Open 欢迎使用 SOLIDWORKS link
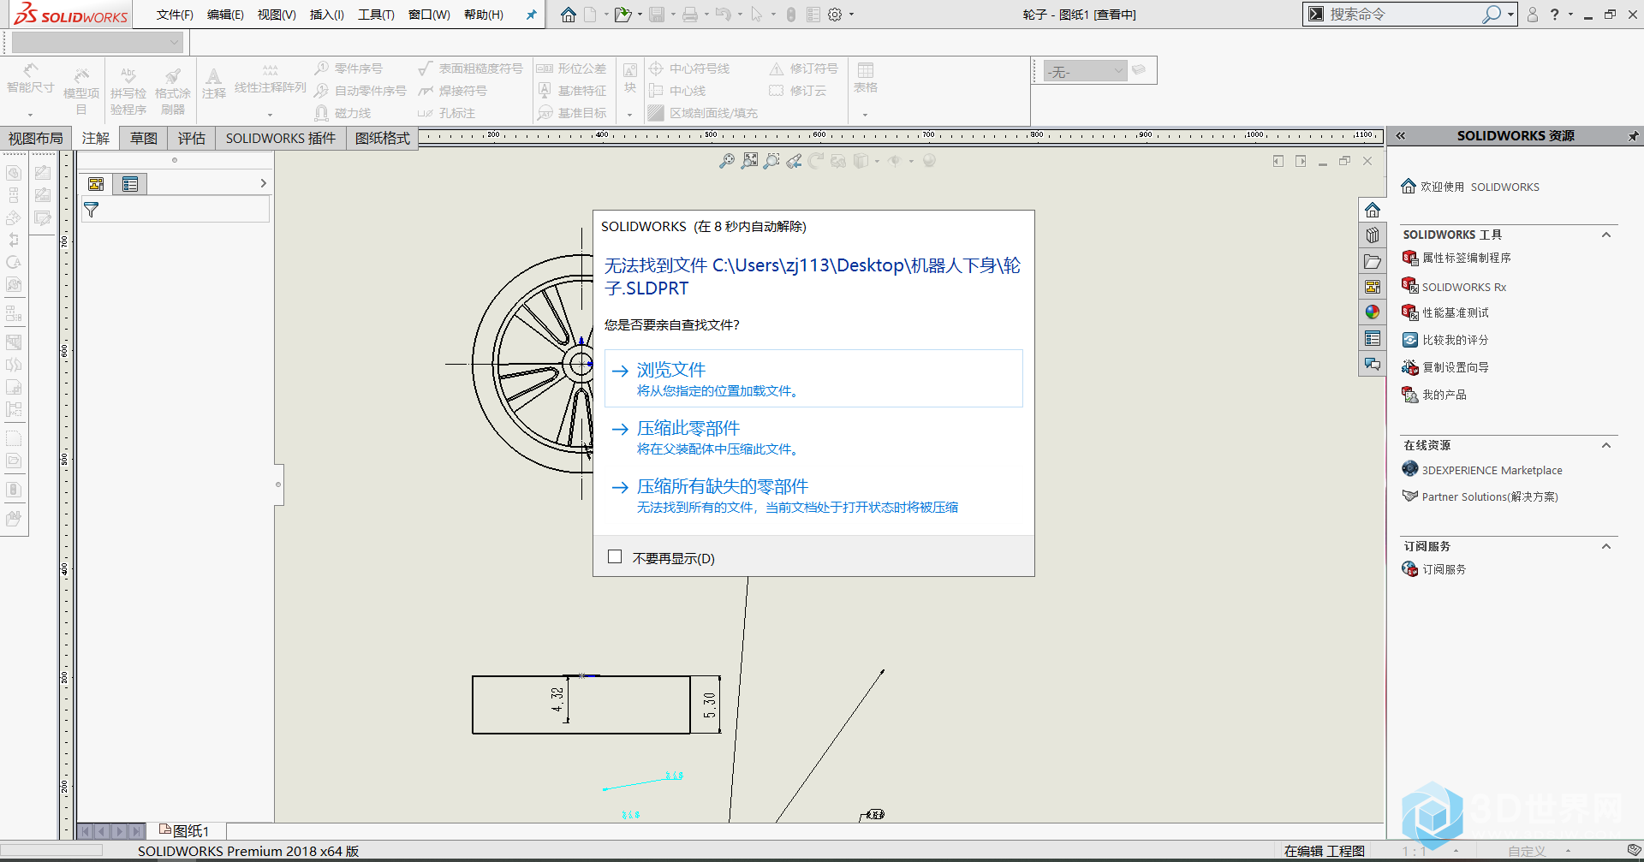 1470,187
